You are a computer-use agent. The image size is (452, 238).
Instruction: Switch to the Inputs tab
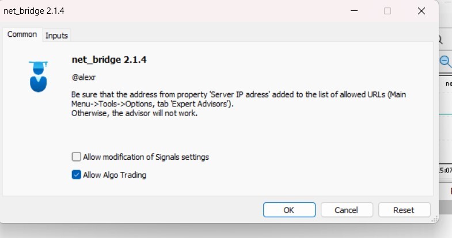56,36
